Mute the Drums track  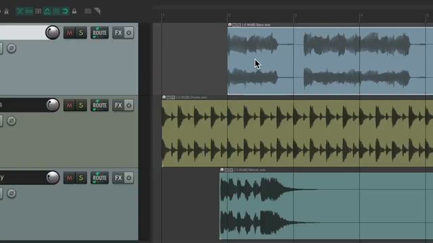point(69,105)
